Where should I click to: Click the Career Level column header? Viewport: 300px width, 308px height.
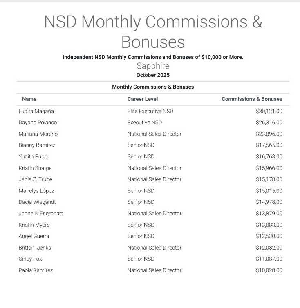(x=142, y=99)
